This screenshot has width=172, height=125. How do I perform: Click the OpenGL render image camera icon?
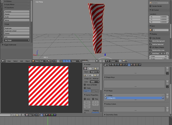click(123, 61)
